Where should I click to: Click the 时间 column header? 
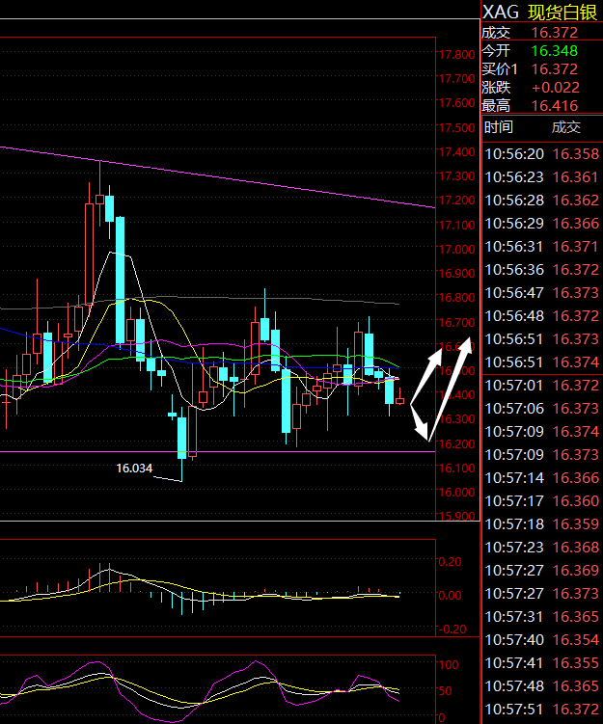pos(499,127)
